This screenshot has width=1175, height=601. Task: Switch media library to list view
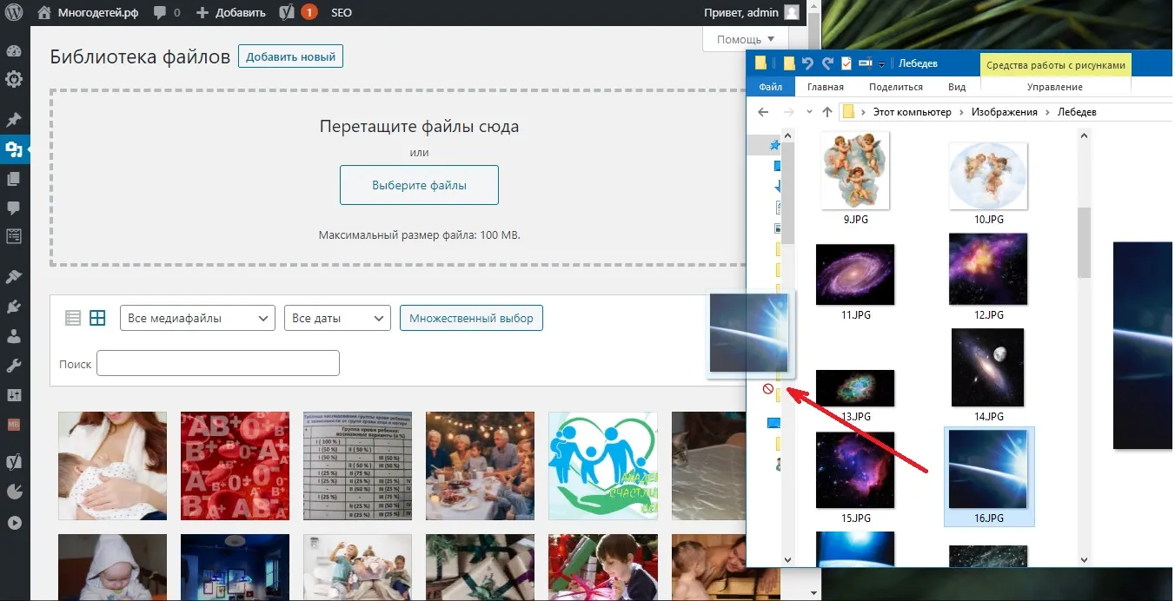[x=74, y=318]
